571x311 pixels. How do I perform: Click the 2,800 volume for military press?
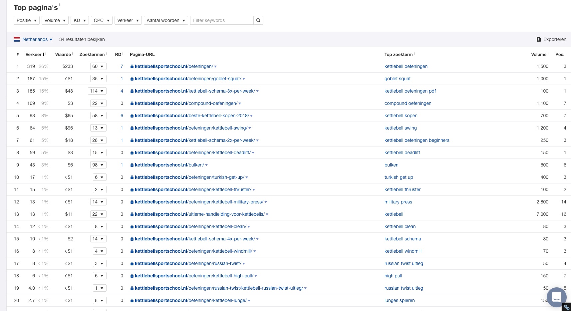click(x=542, y=202)
